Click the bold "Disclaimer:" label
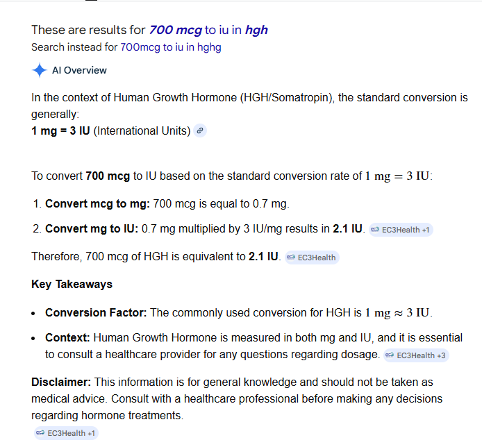482x447 pixels. pos(61,382)
